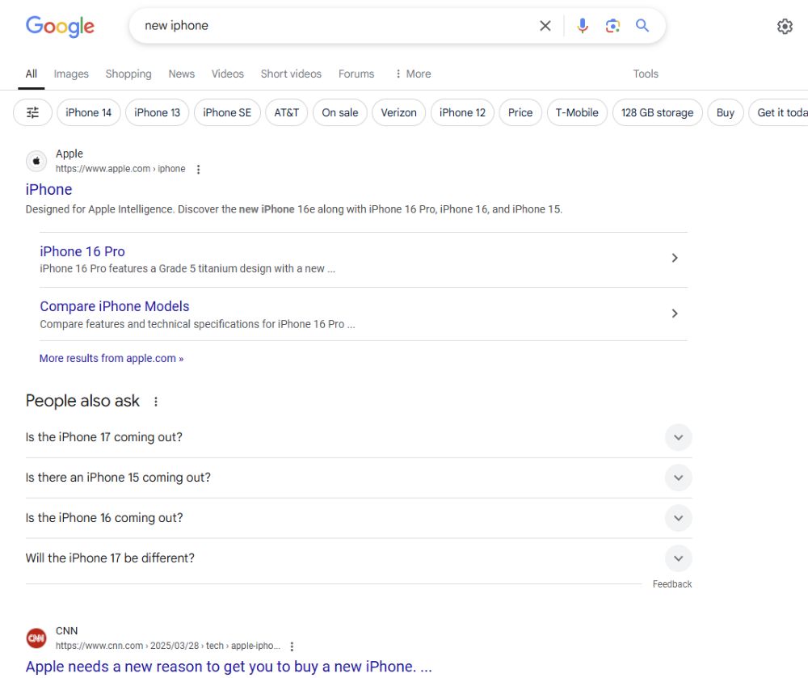
Task: Open More results from apple.com
Action: (112, 358)
